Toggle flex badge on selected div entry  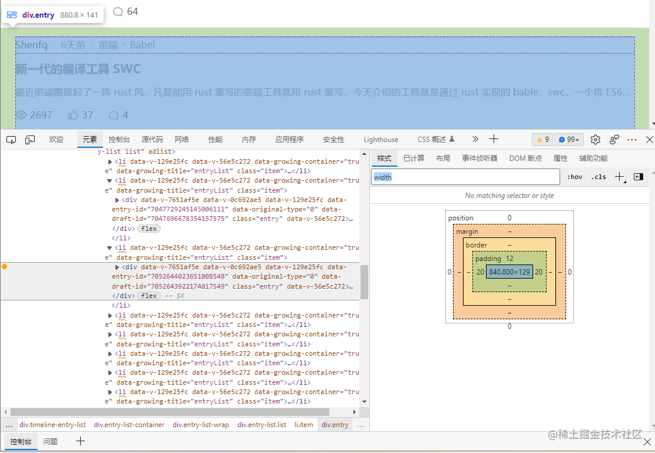pyautogui.click(x=148, y=296)
